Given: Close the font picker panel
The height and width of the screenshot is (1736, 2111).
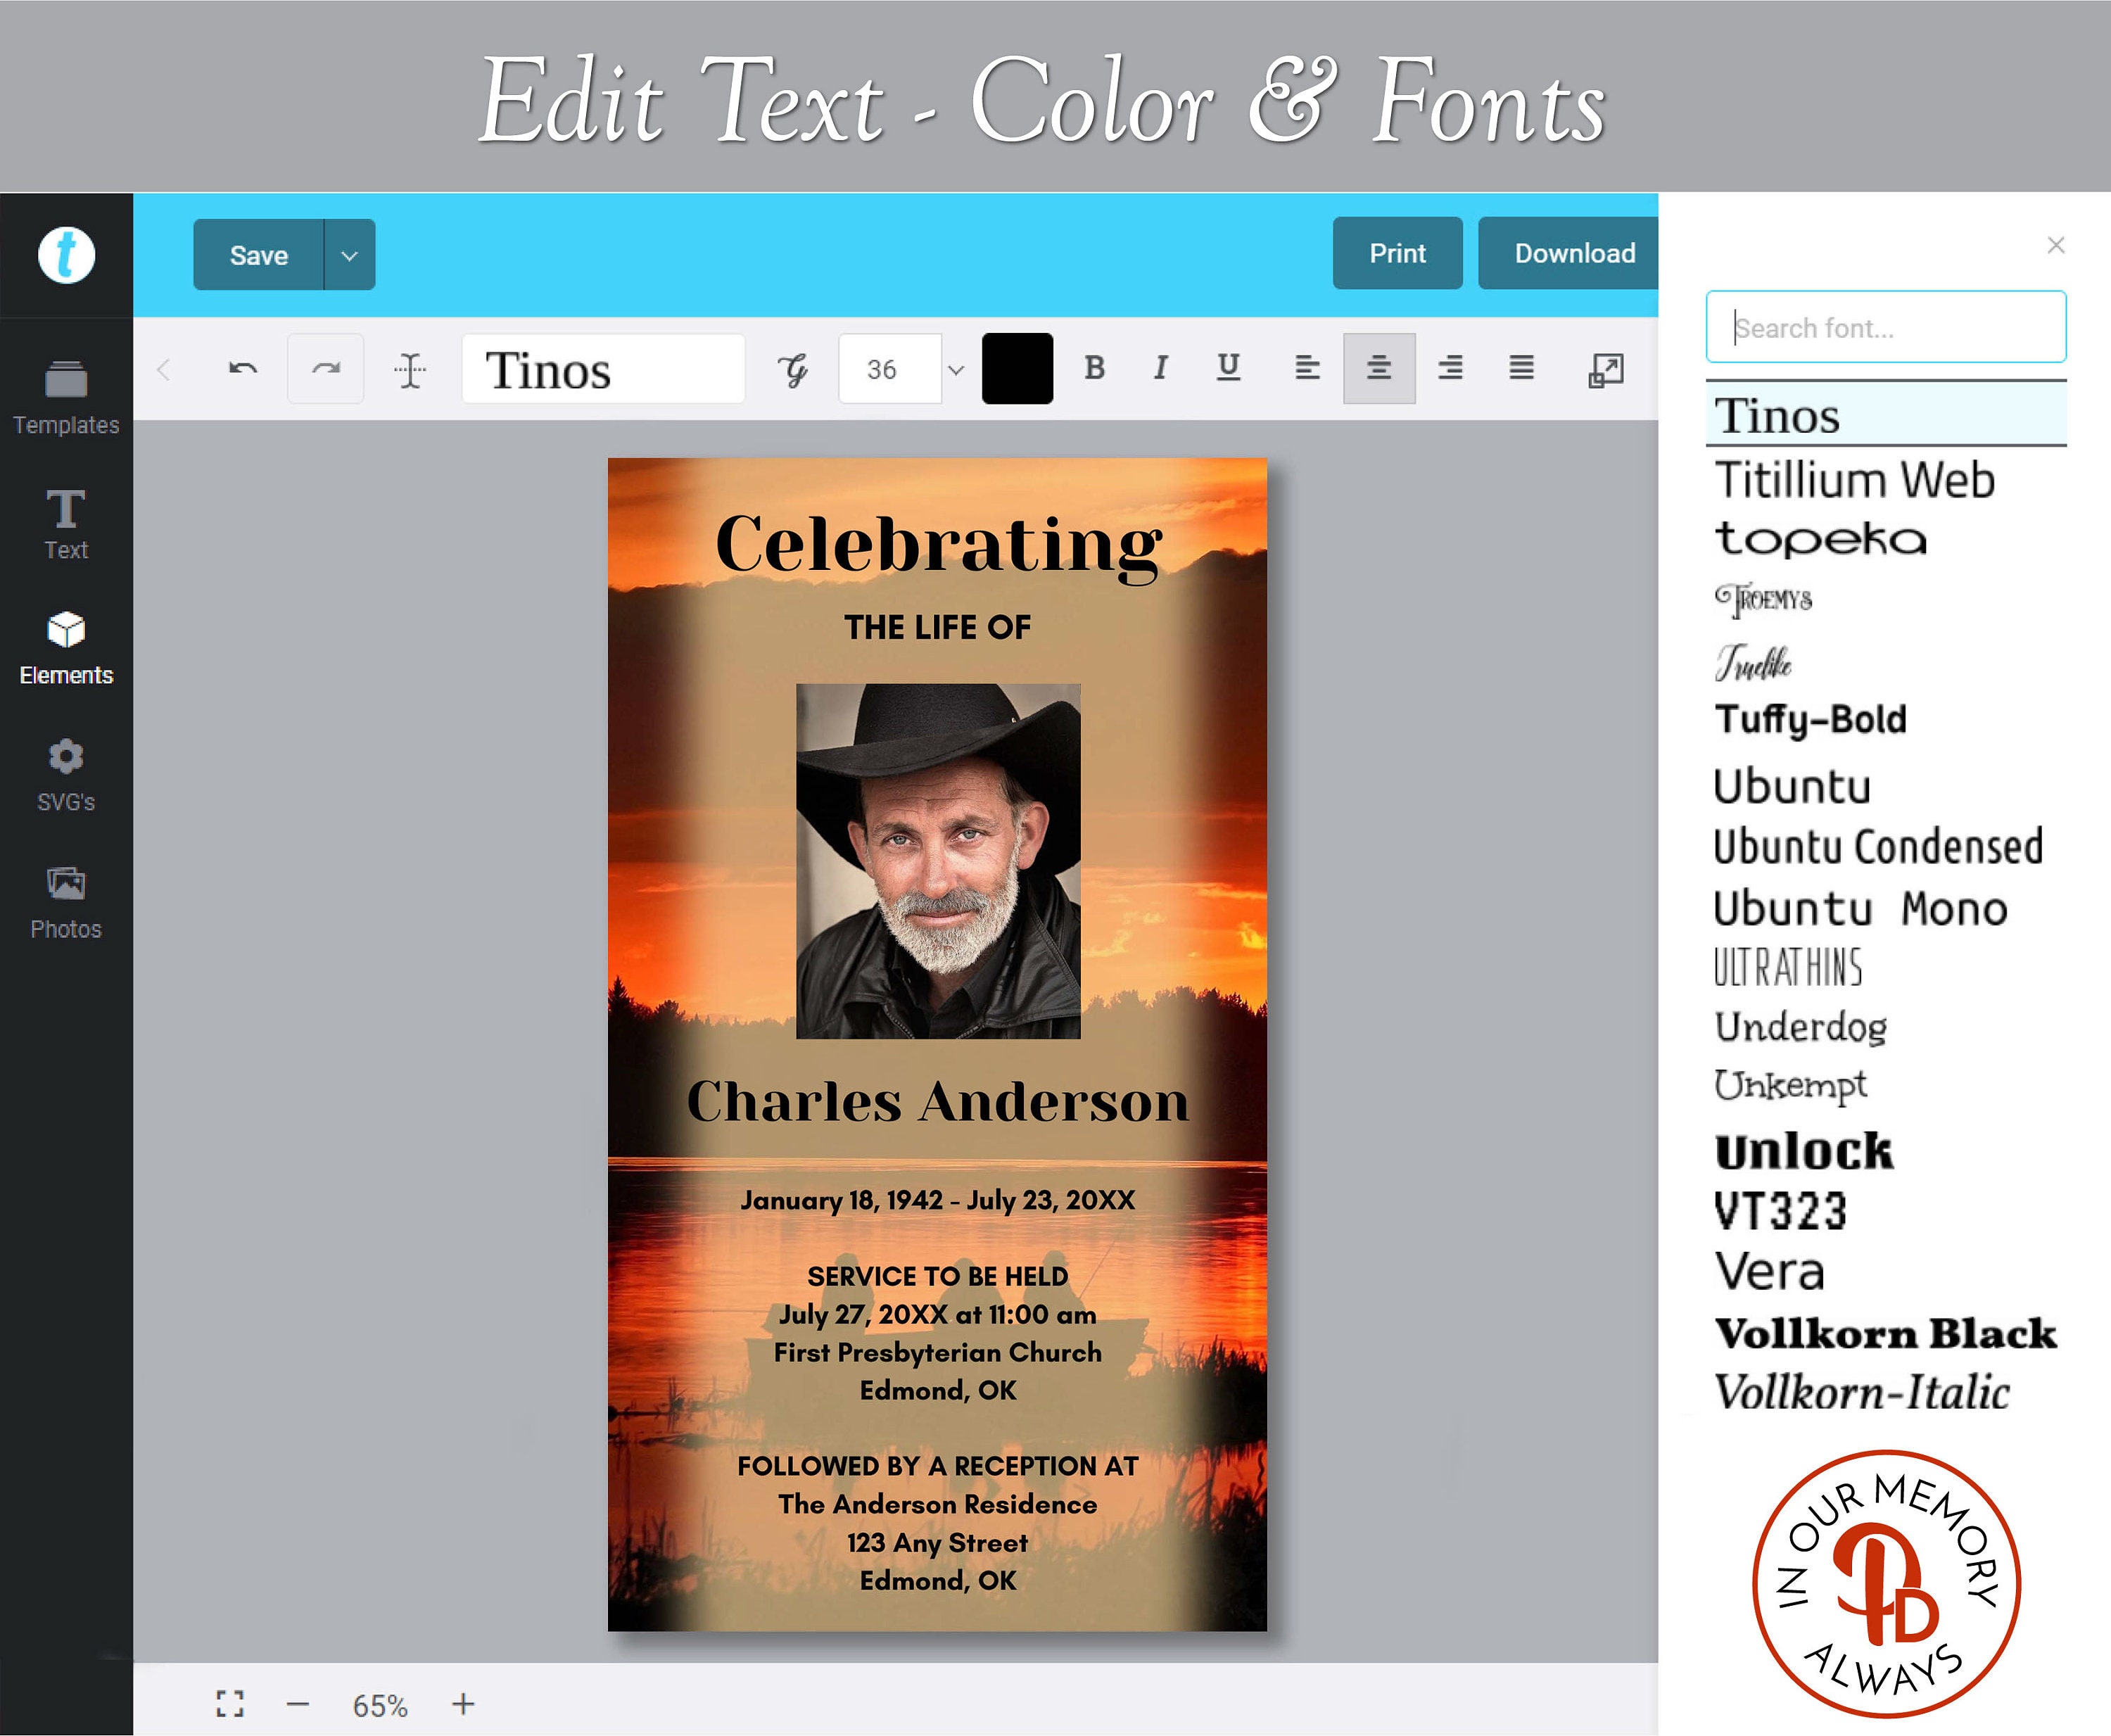Looking at the screenshot, I should coord(2056,245).
